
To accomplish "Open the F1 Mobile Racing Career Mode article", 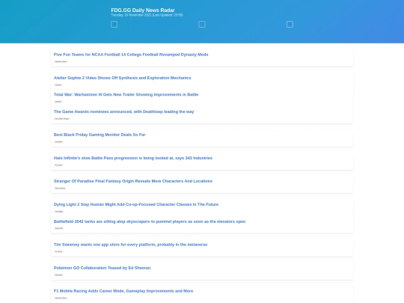I will pos(123,291).
